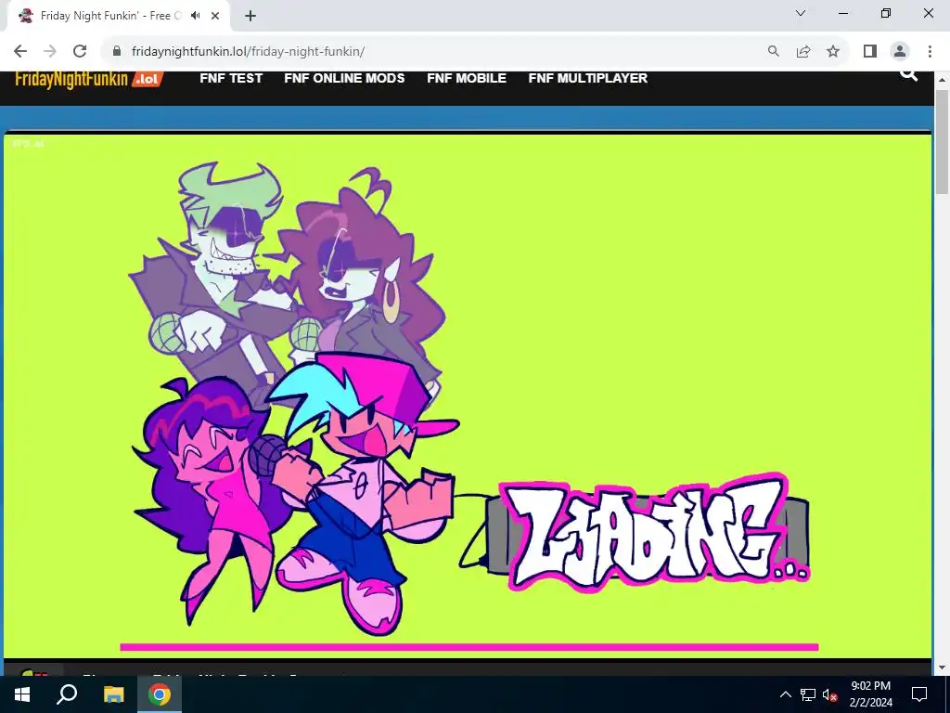The image size is (950, 713).
Task: Open the tab search chevron
Action: point(801,13)
